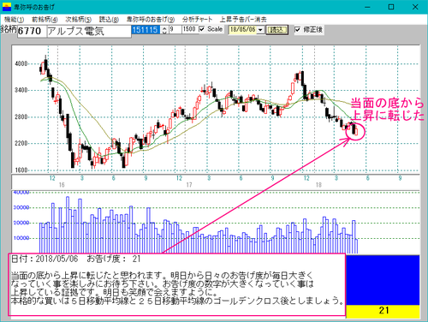
Task: Click the year label 16 on timeline
Action: pyautogui.click(x=62, y=185)
